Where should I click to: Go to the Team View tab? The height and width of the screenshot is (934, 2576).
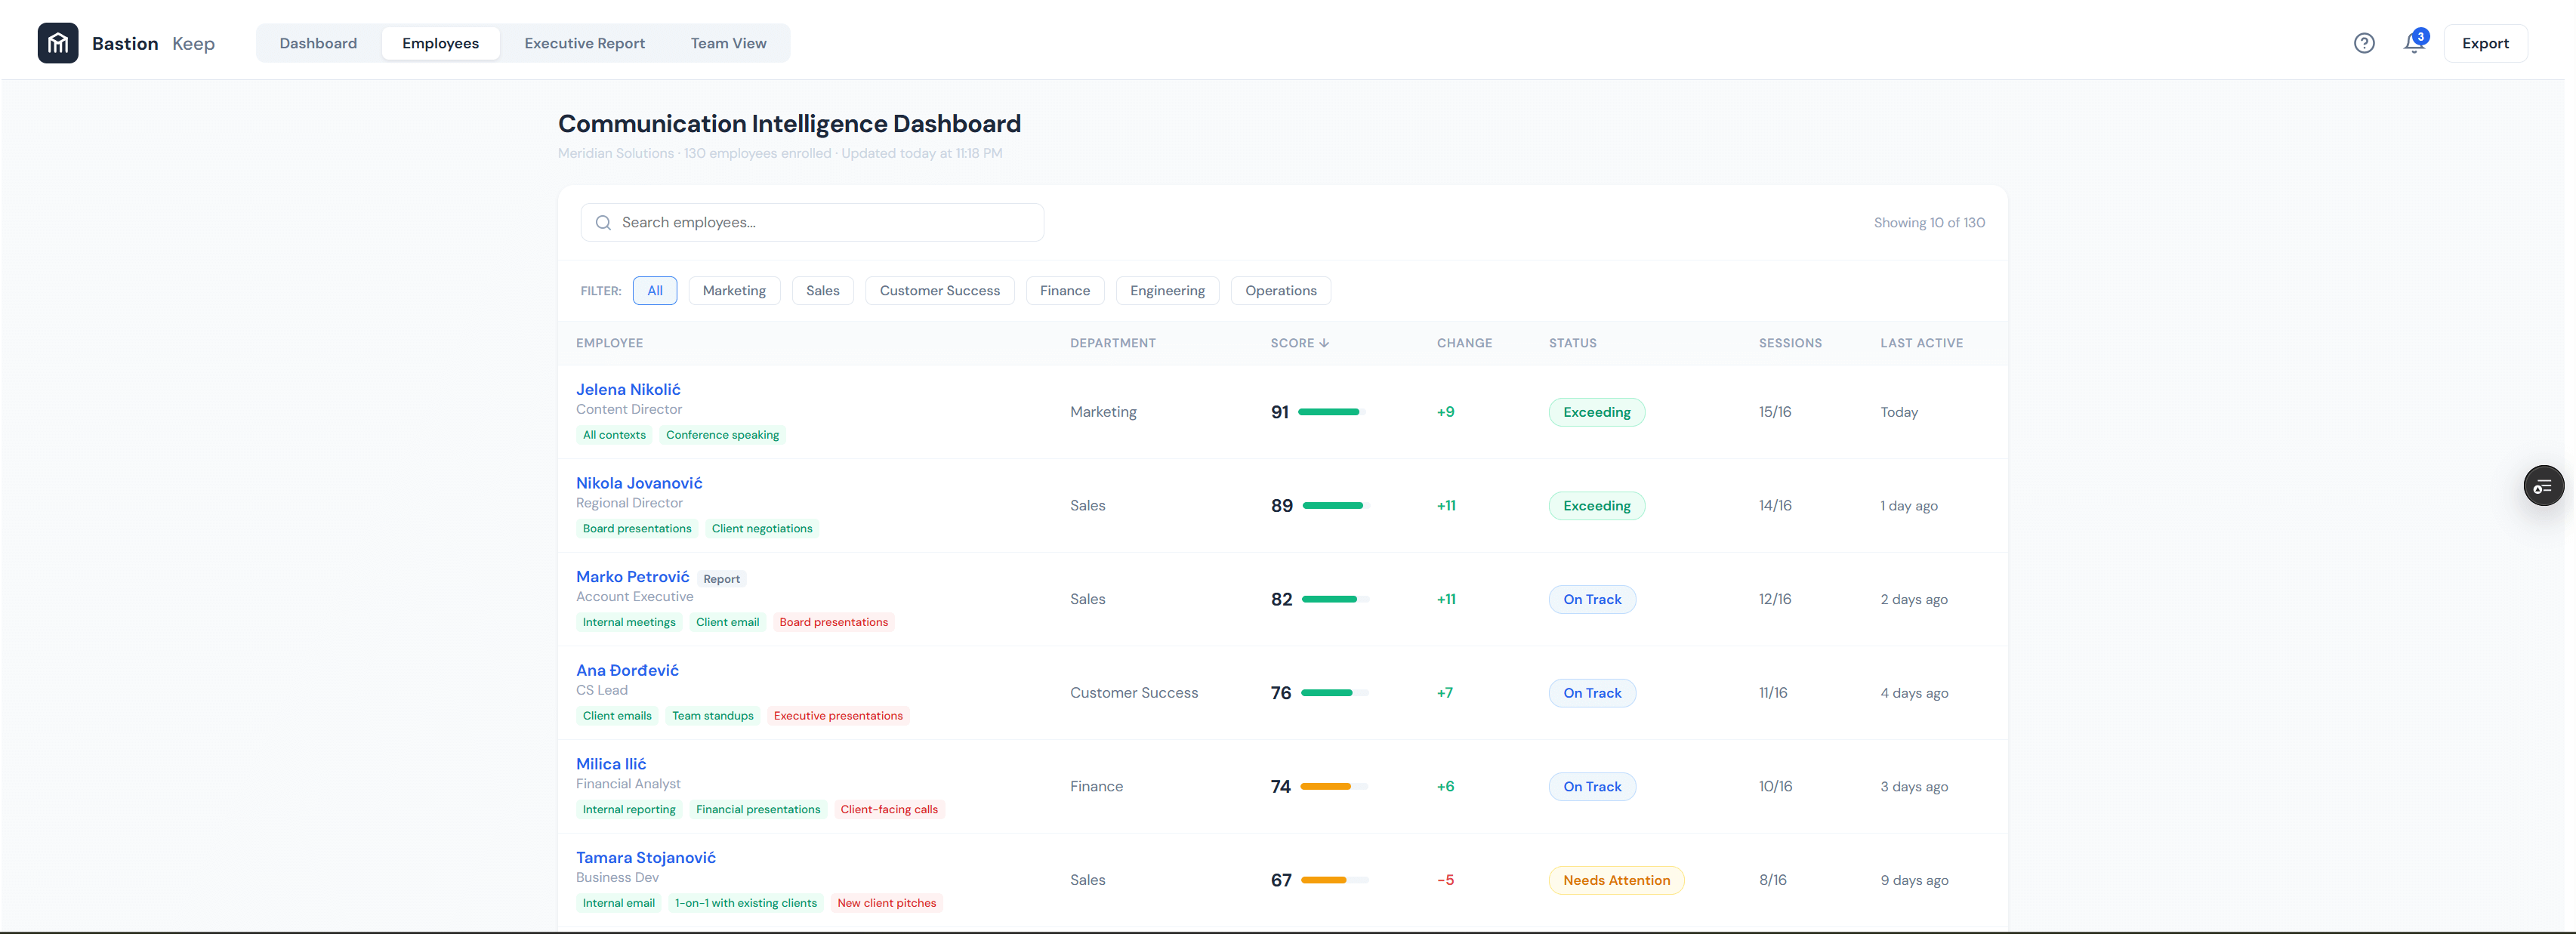tap(728, 43)
